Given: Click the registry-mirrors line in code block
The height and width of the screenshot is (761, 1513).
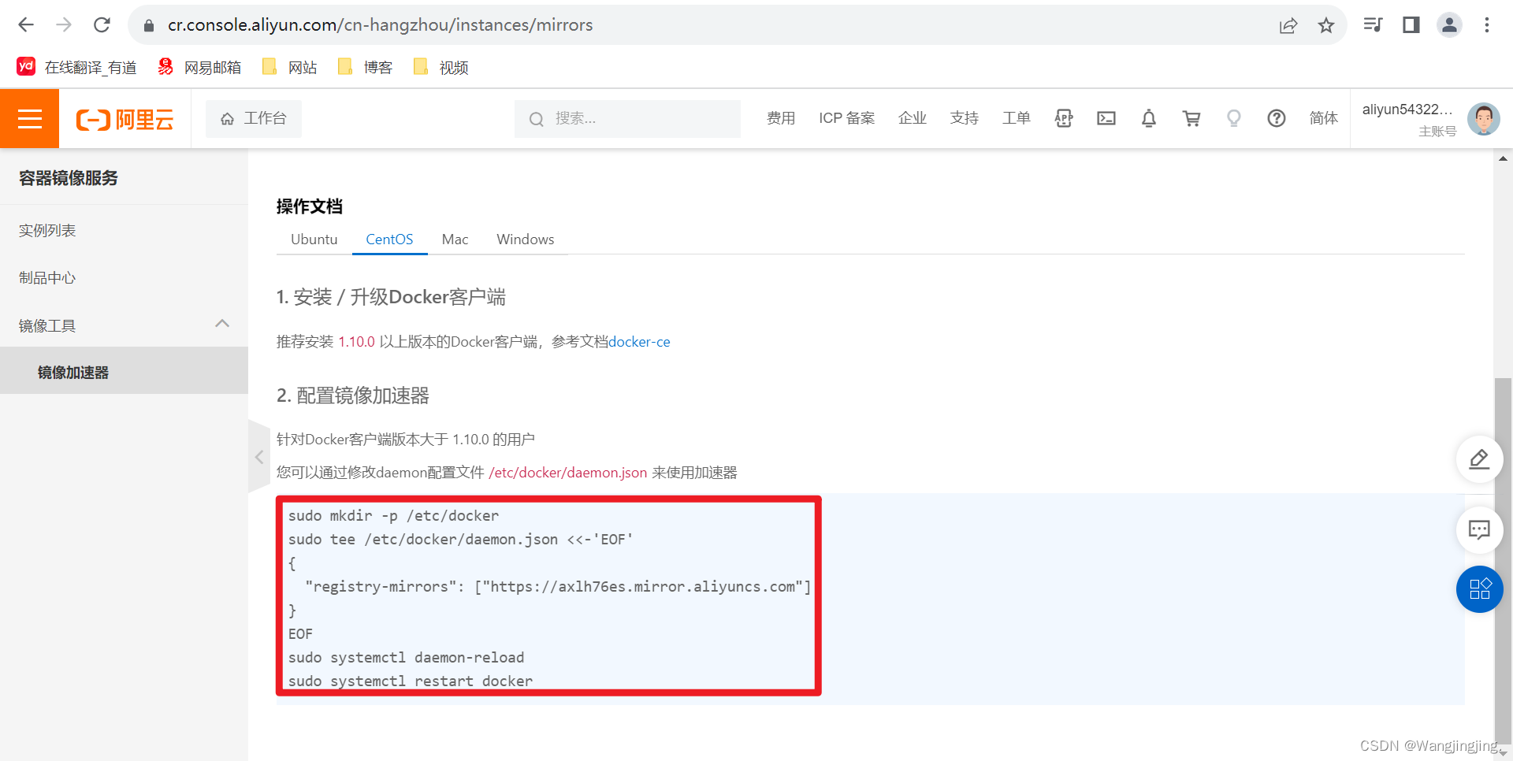Looking at the screenshot, I should click(558, 587).
